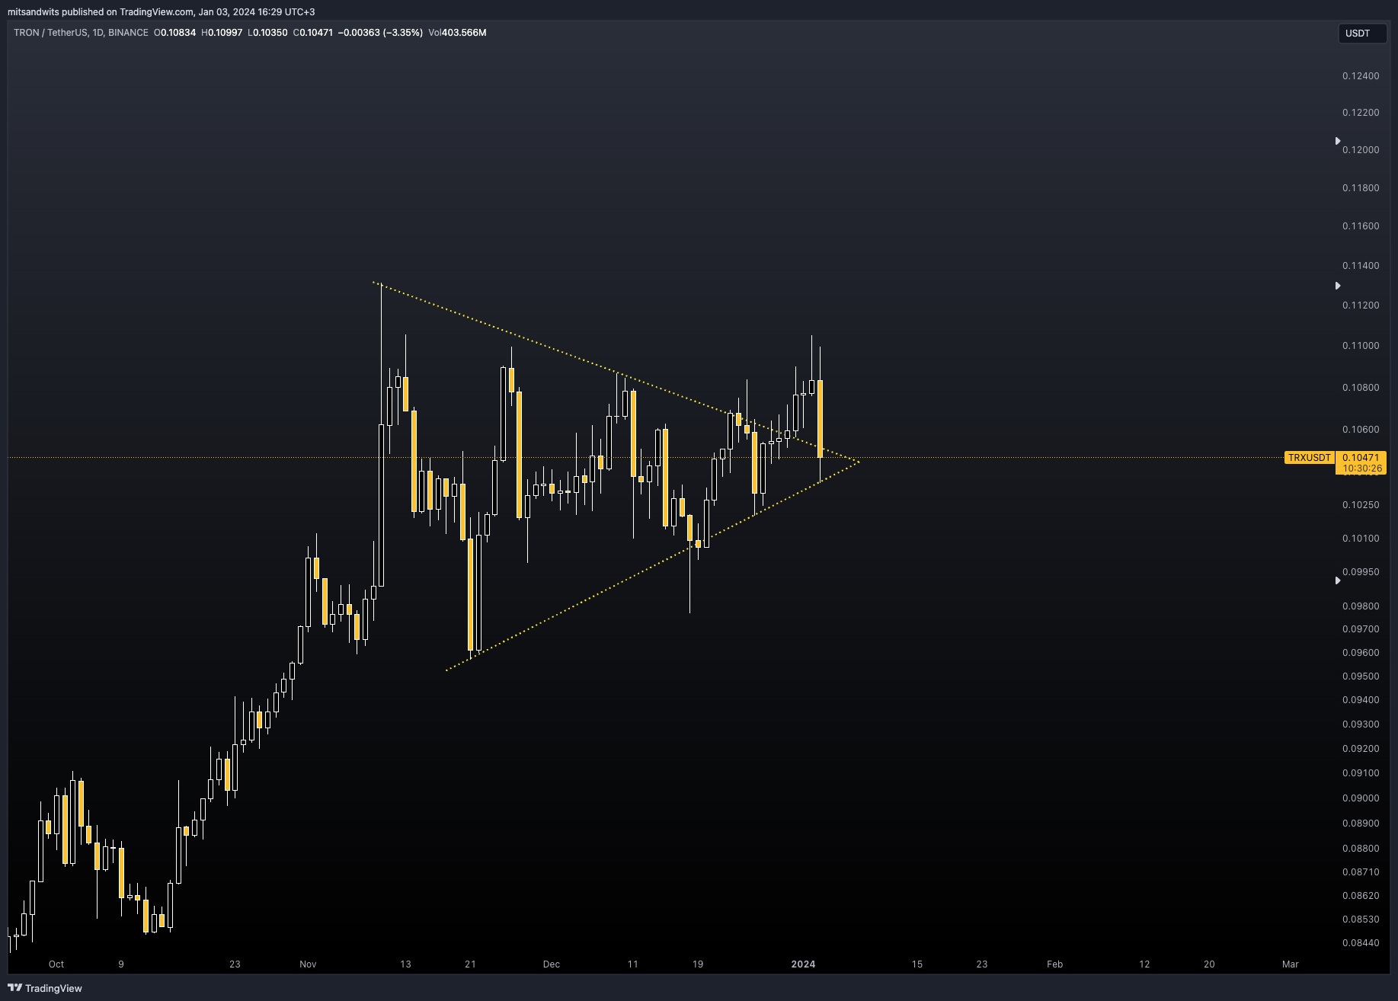
Task: Click the 0.11200 price axis label
Action: click(1361, 305)
